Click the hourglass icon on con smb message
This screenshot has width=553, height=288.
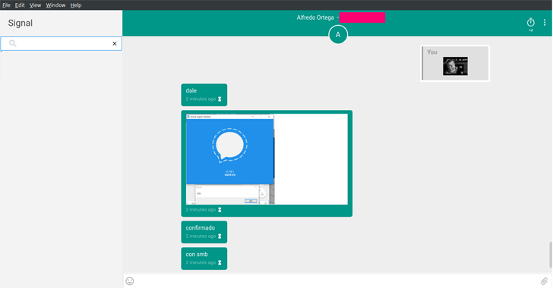(220, 263)
